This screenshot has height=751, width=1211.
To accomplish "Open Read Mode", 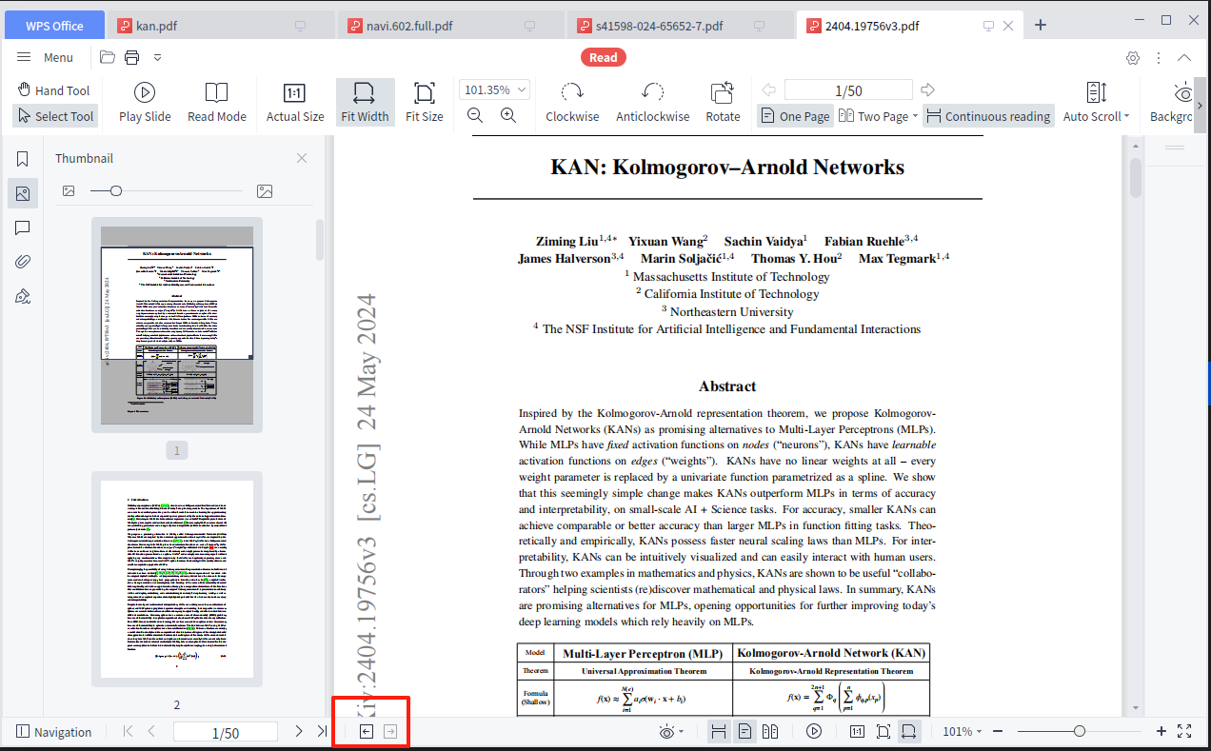I will pyautogui.click(x=217, y=103).
